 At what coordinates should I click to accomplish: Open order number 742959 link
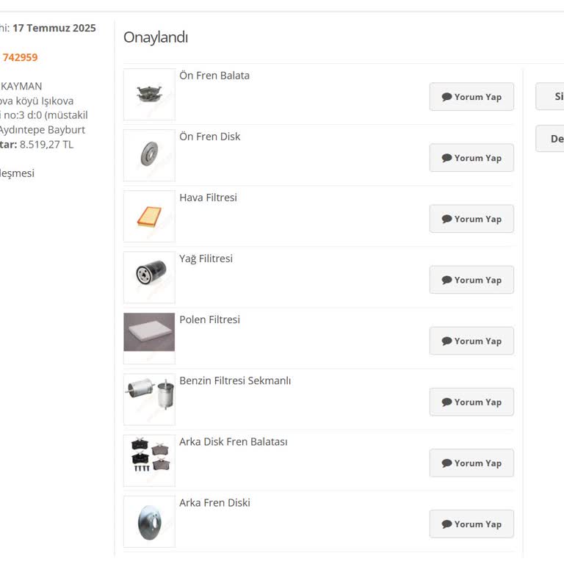20,57
